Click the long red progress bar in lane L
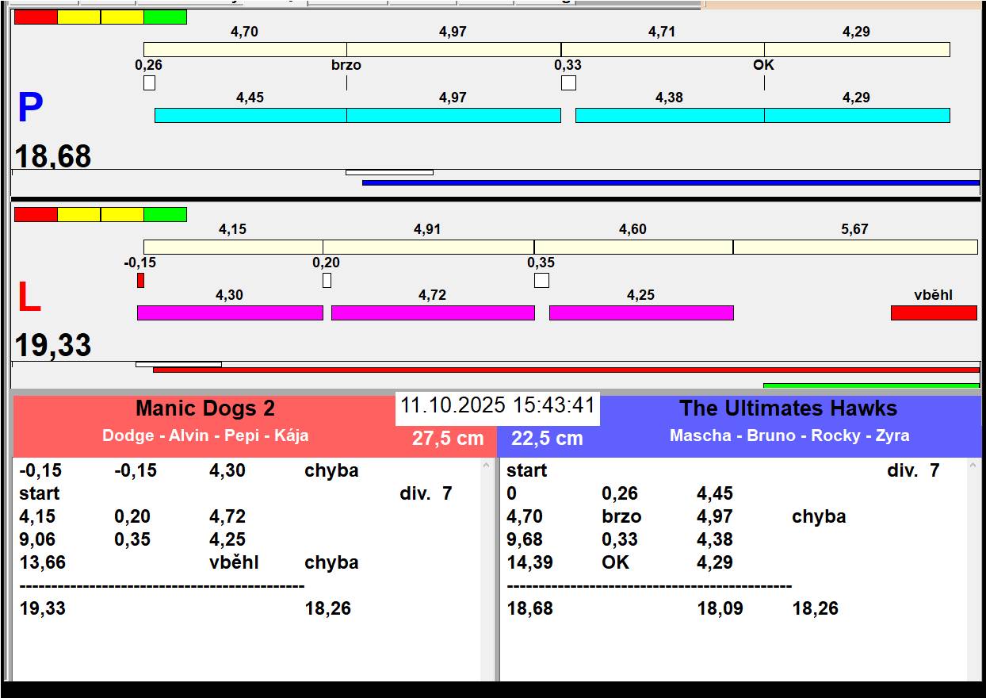This screenshot has height=698, width=986. (x=566, y=370)
